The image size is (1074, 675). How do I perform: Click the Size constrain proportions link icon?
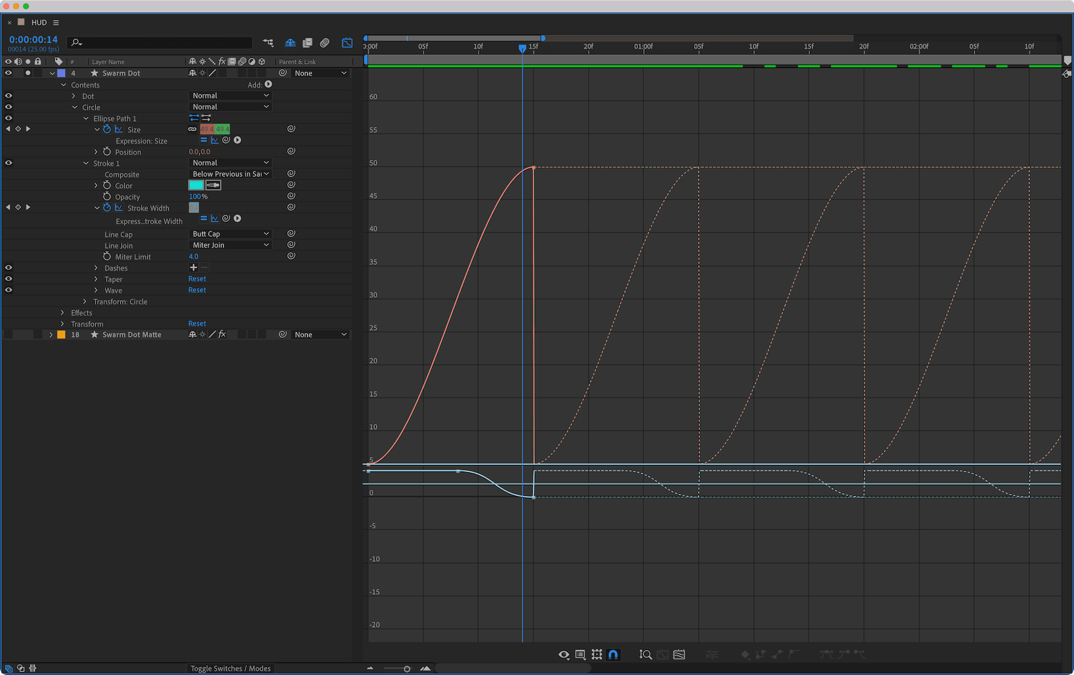[x=192, y=130]
